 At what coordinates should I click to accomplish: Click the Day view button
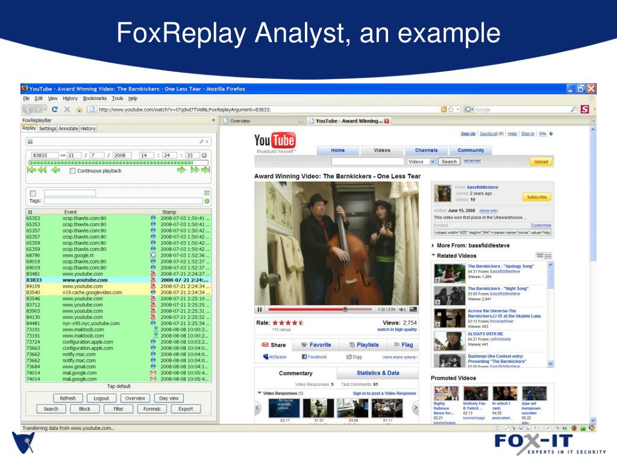(x=169, y=398)
